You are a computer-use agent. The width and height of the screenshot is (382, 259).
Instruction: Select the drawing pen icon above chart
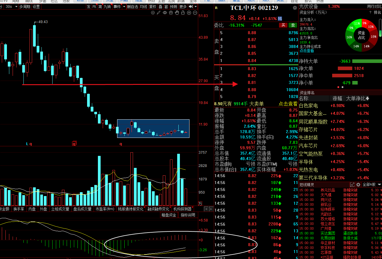coord(159,13)
